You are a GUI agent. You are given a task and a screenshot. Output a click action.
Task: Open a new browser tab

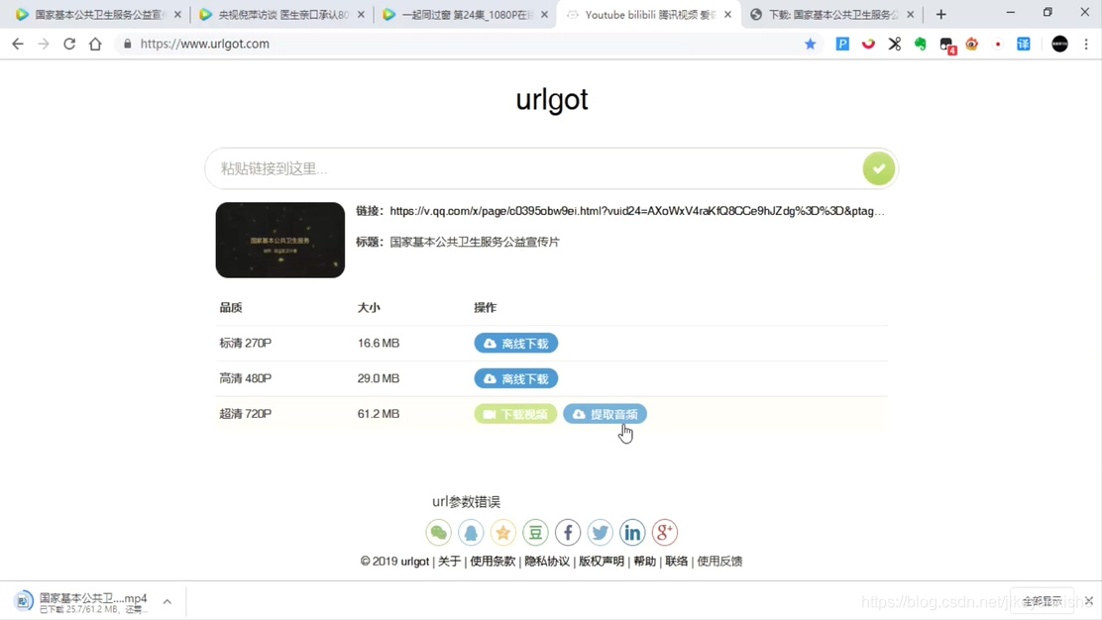(x=941, y=14)
